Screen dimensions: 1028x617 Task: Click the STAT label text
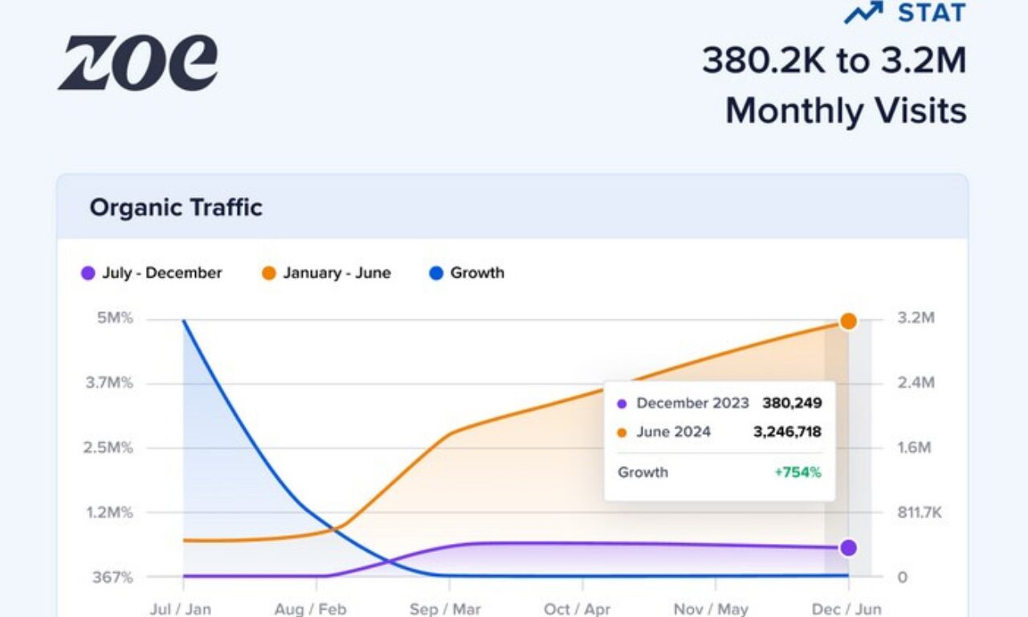click(x=932, y=13)
